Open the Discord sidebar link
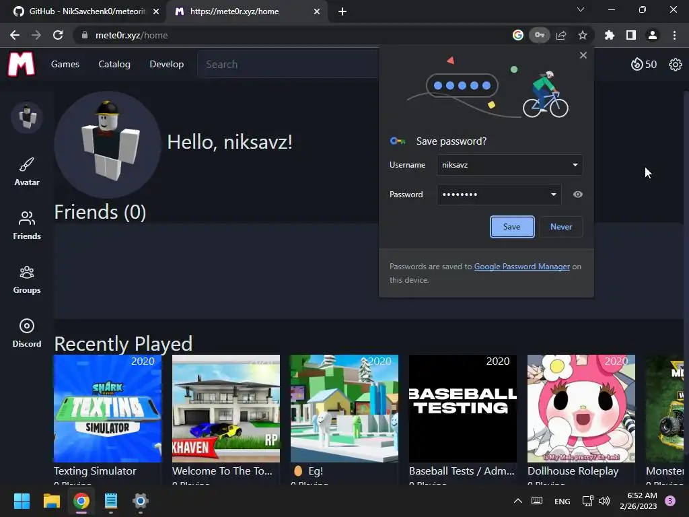 point(27,333)
